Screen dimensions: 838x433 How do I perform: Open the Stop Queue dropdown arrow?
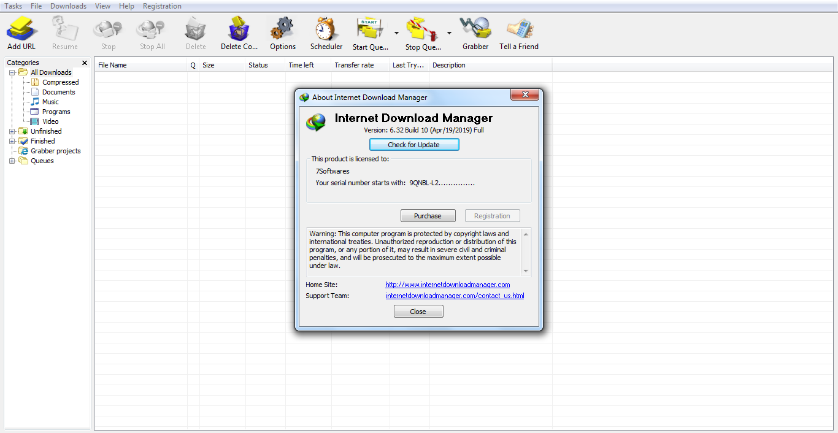point(449,33)
